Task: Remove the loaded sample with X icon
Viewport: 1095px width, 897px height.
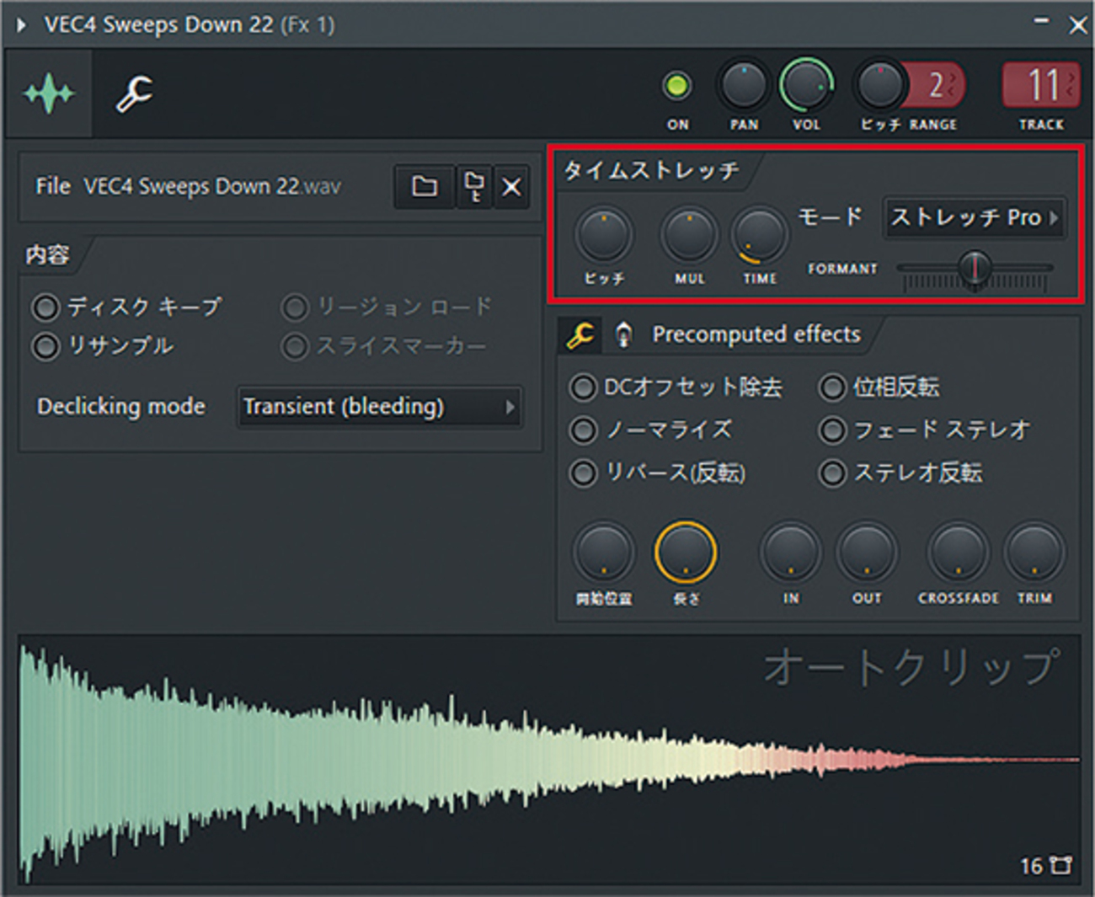Action: [x=511, y=186]
